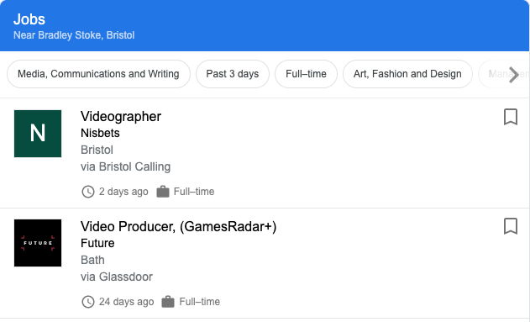
Task: Click via Glassdoor source text
Action: (x=117, y=277)
